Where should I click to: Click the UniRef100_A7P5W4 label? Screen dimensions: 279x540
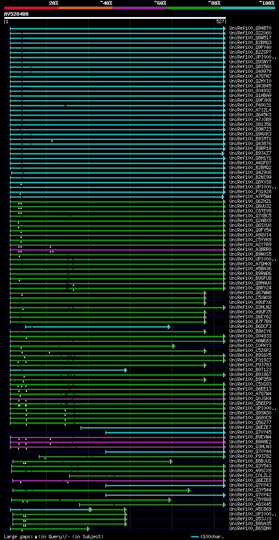(251, 196)
